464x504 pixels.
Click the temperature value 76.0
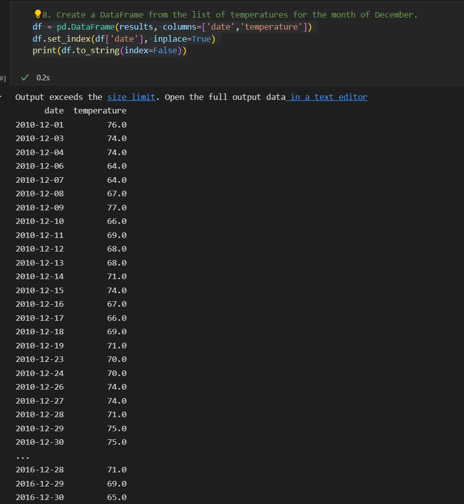click(117, 124)
